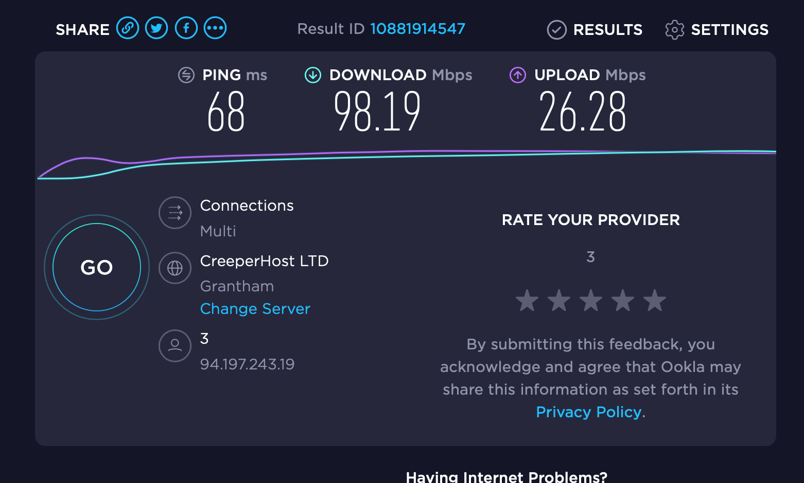Start a new test with the GO button
Screen dimensions: 804x483
(x=96, y=267)
